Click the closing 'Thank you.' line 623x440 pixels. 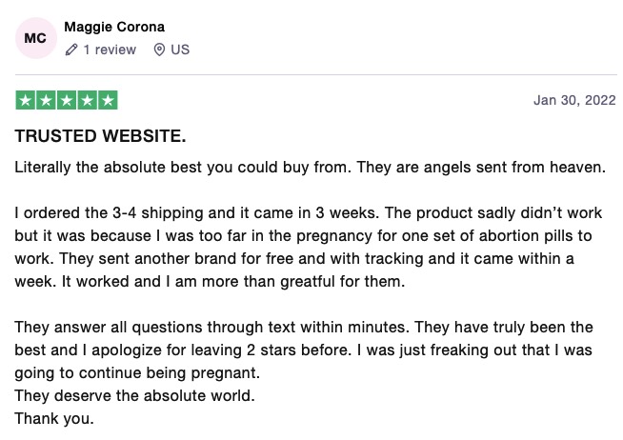click(x=54, y=418)
